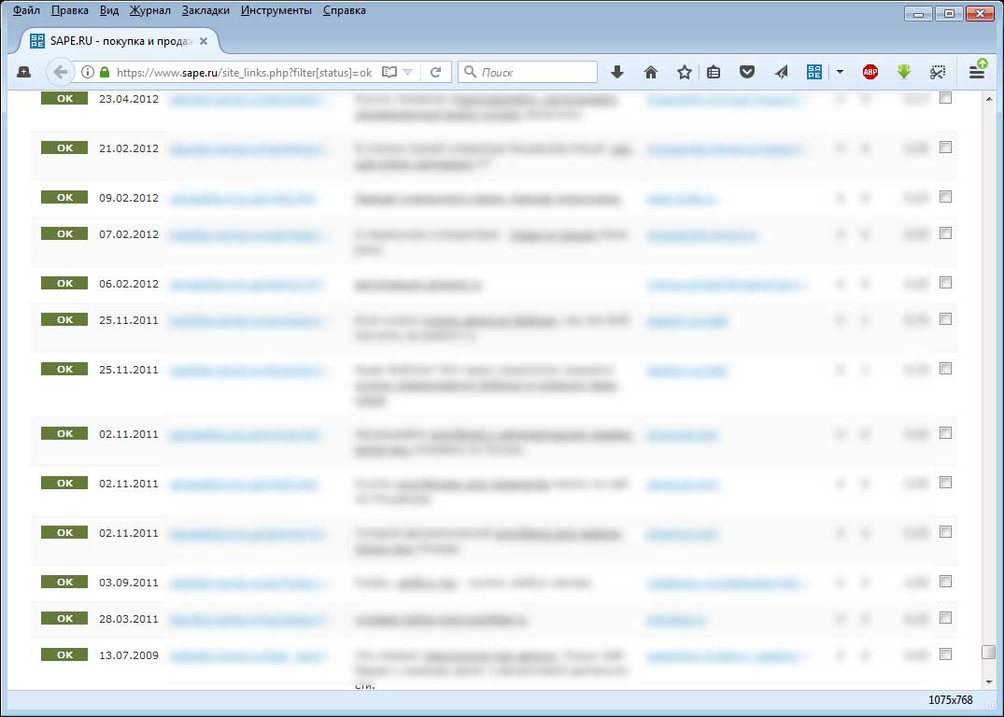Open the downloads arrow icon in toolbar

616,72
